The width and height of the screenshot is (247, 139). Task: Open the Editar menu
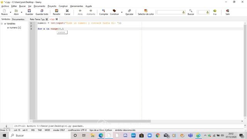click(14, 6)
